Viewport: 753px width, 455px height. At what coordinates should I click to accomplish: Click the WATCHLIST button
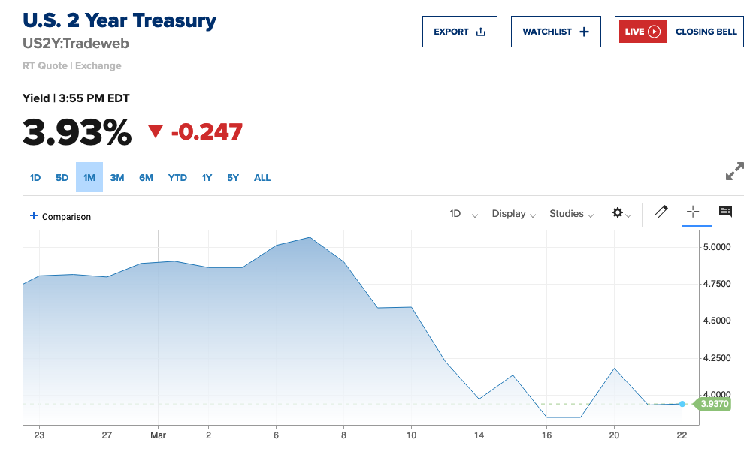(555, 32)
